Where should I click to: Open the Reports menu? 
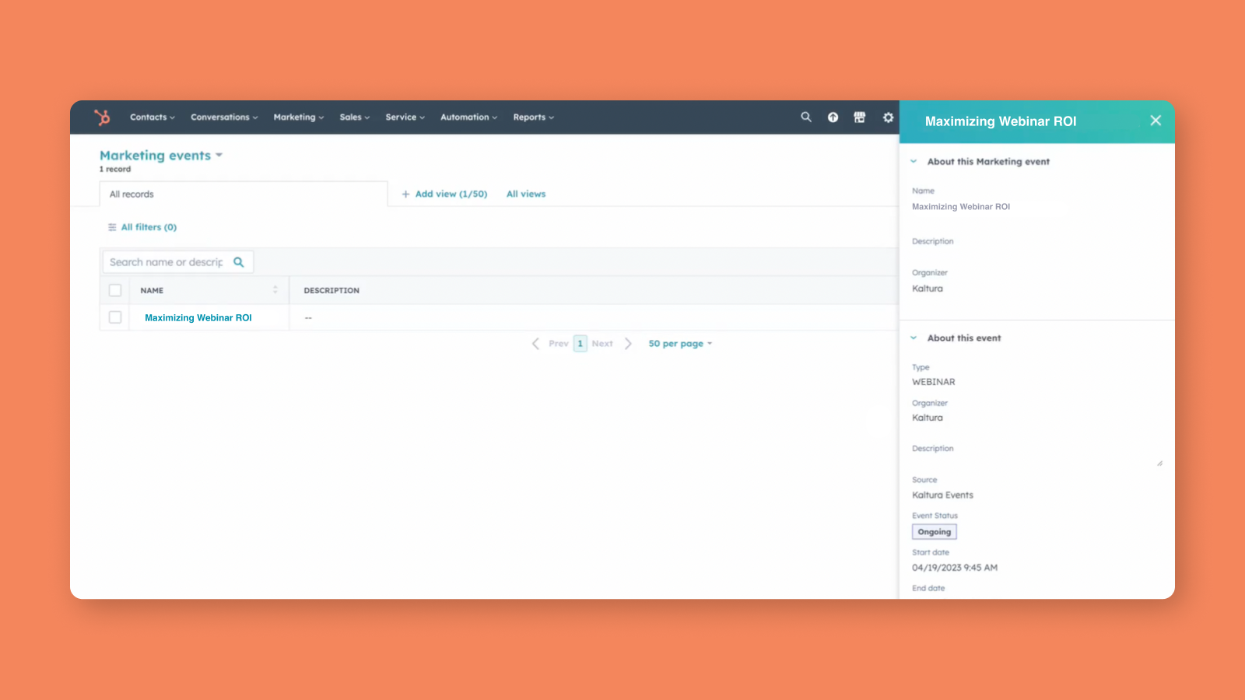tap(533, 117)
